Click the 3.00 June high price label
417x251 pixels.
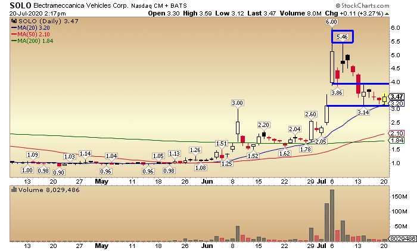(x=237, y=103)
